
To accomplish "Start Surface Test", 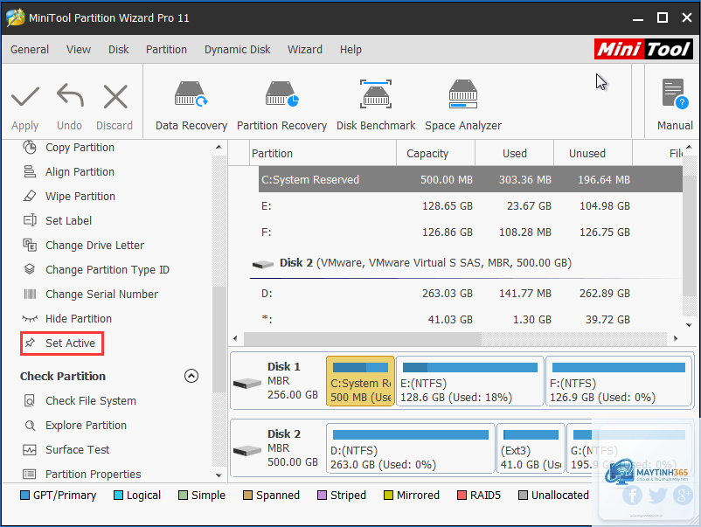I will click(66, 450).
